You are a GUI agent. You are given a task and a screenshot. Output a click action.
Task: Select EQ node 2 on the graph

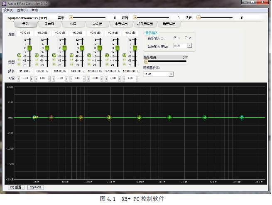pos(81,118)
